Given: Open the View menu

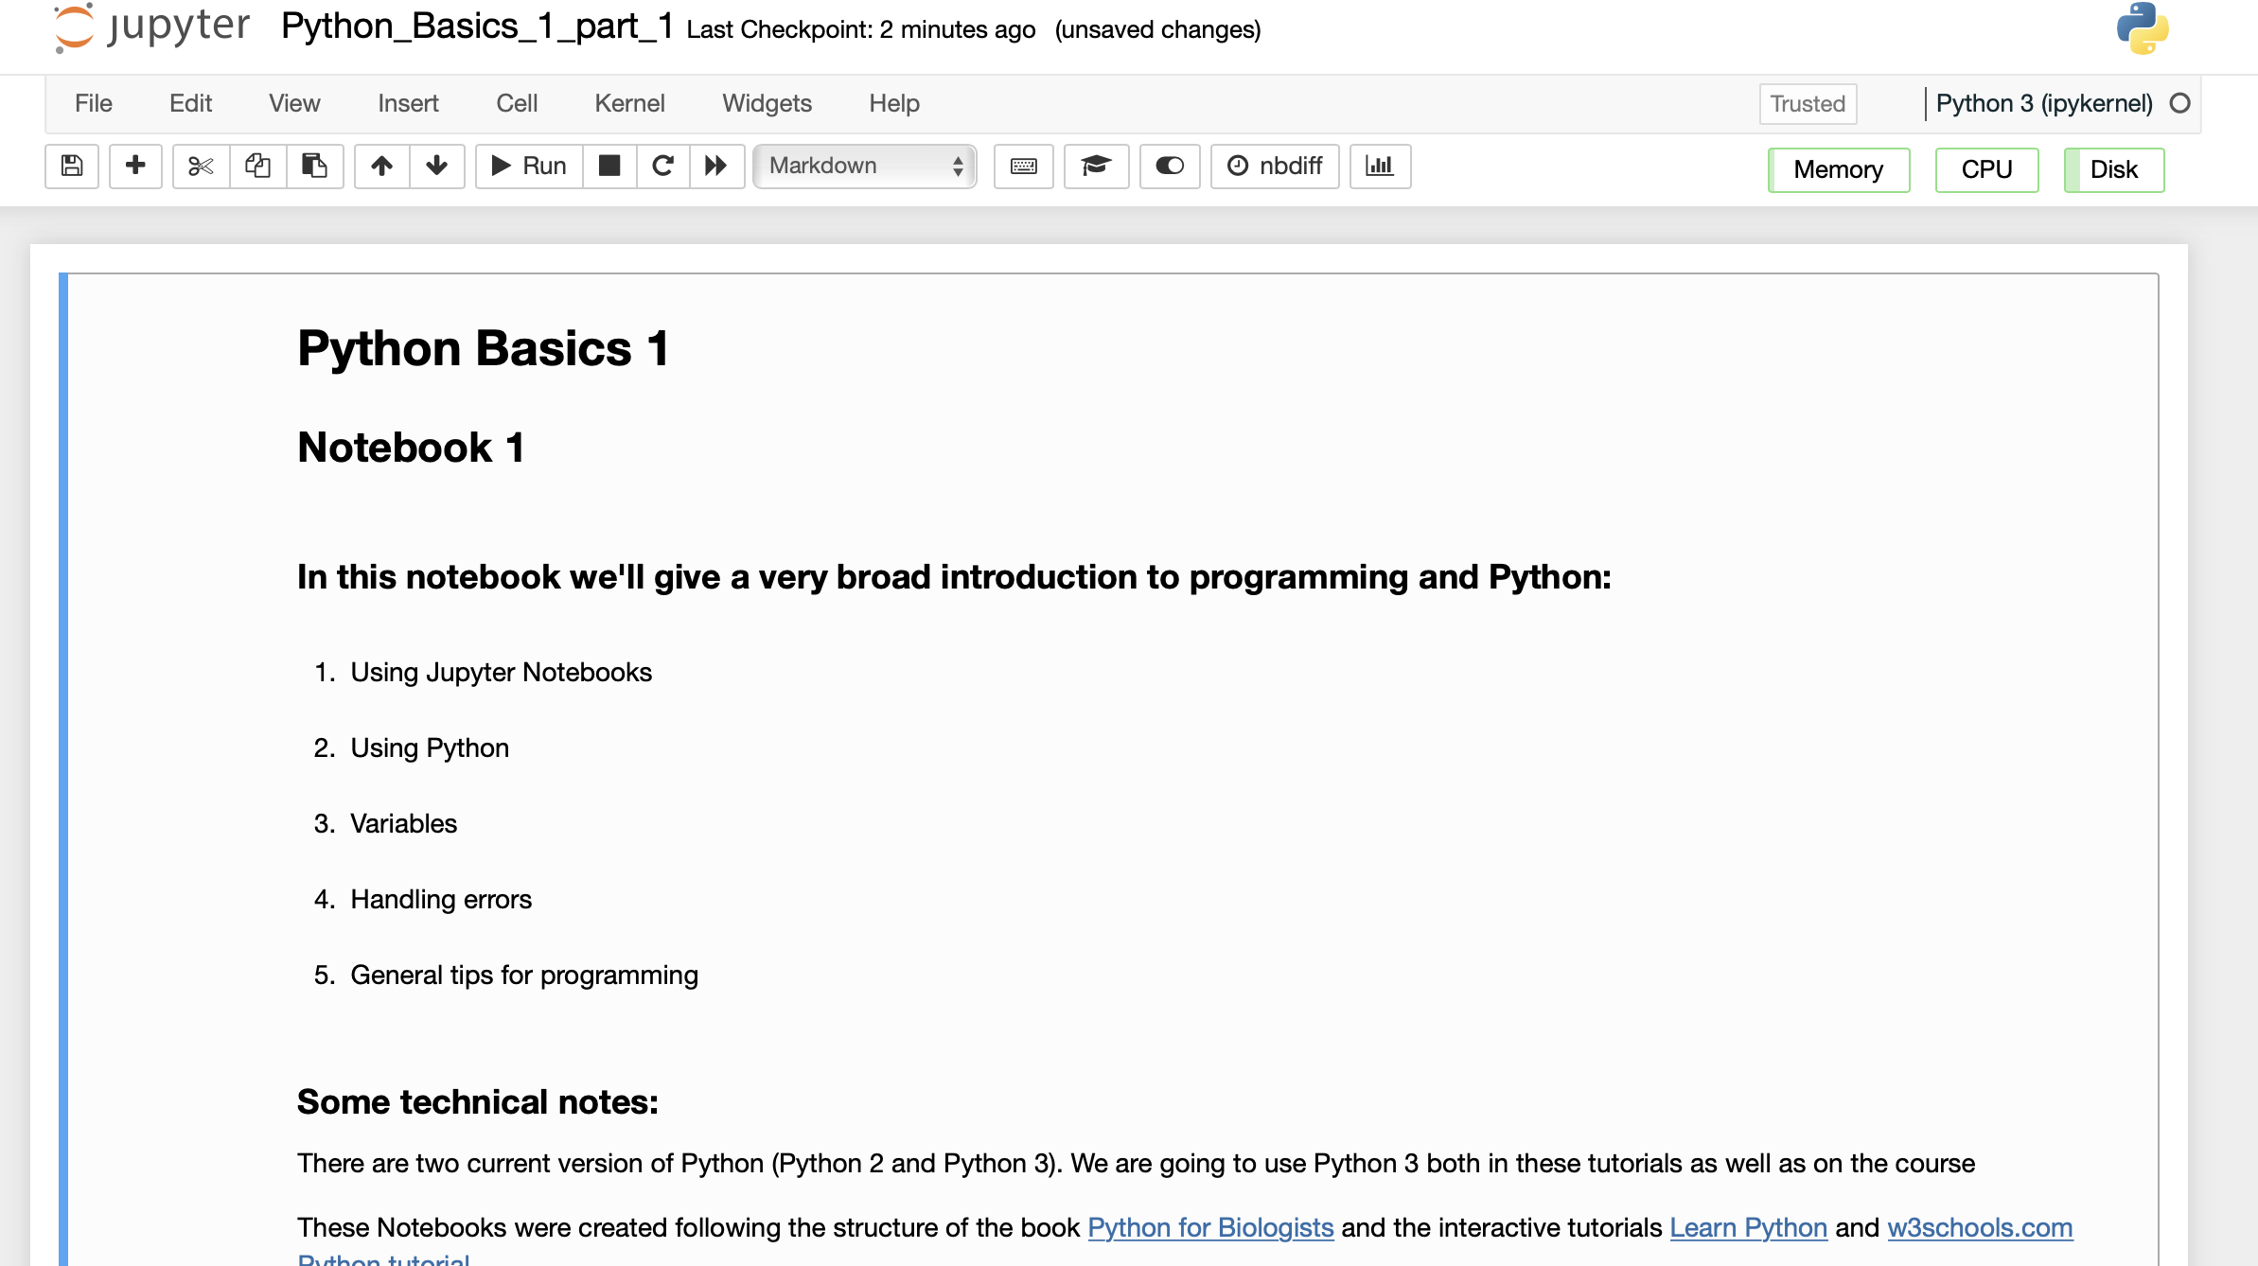Looking at the screenshot, I should [x=294, y=103].
